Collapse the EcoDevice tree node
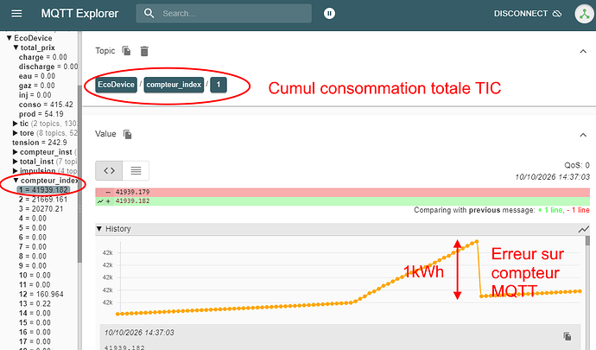This screenshot has width=596, height=350. (x=10, y=38)
